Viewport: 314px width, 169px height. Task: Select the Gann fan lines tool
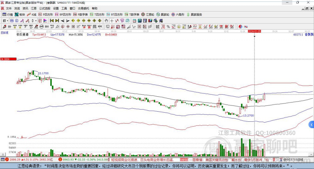pyautogui.click(x=113, y=27)
